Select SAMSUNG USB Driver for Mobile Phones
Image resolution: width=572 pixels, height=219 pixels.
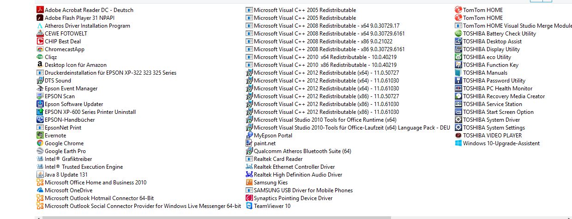299,190
